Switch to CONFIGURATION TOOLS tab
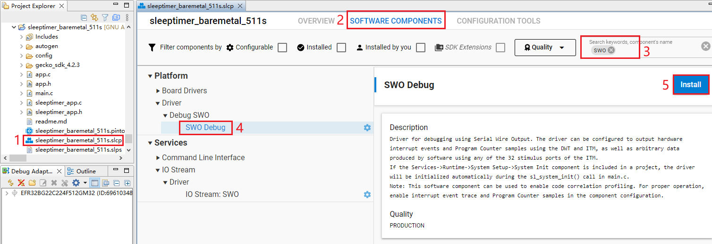 pos(499,21)
